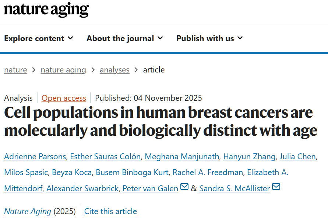The width and height of the screenshot is (328, 224).
Task: Click envelope icon next to Peter van Galen
Action: pyautogui.click(x=184, y=188)
